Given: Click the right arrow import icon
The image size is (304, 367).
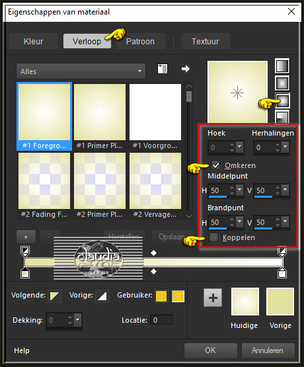Looking at the screenshot, I should pos(186,69).
